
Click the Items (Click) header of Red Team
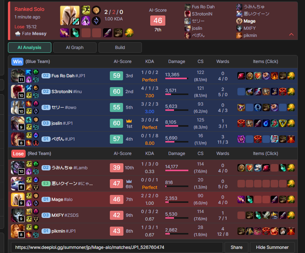(x=265, y=153)
